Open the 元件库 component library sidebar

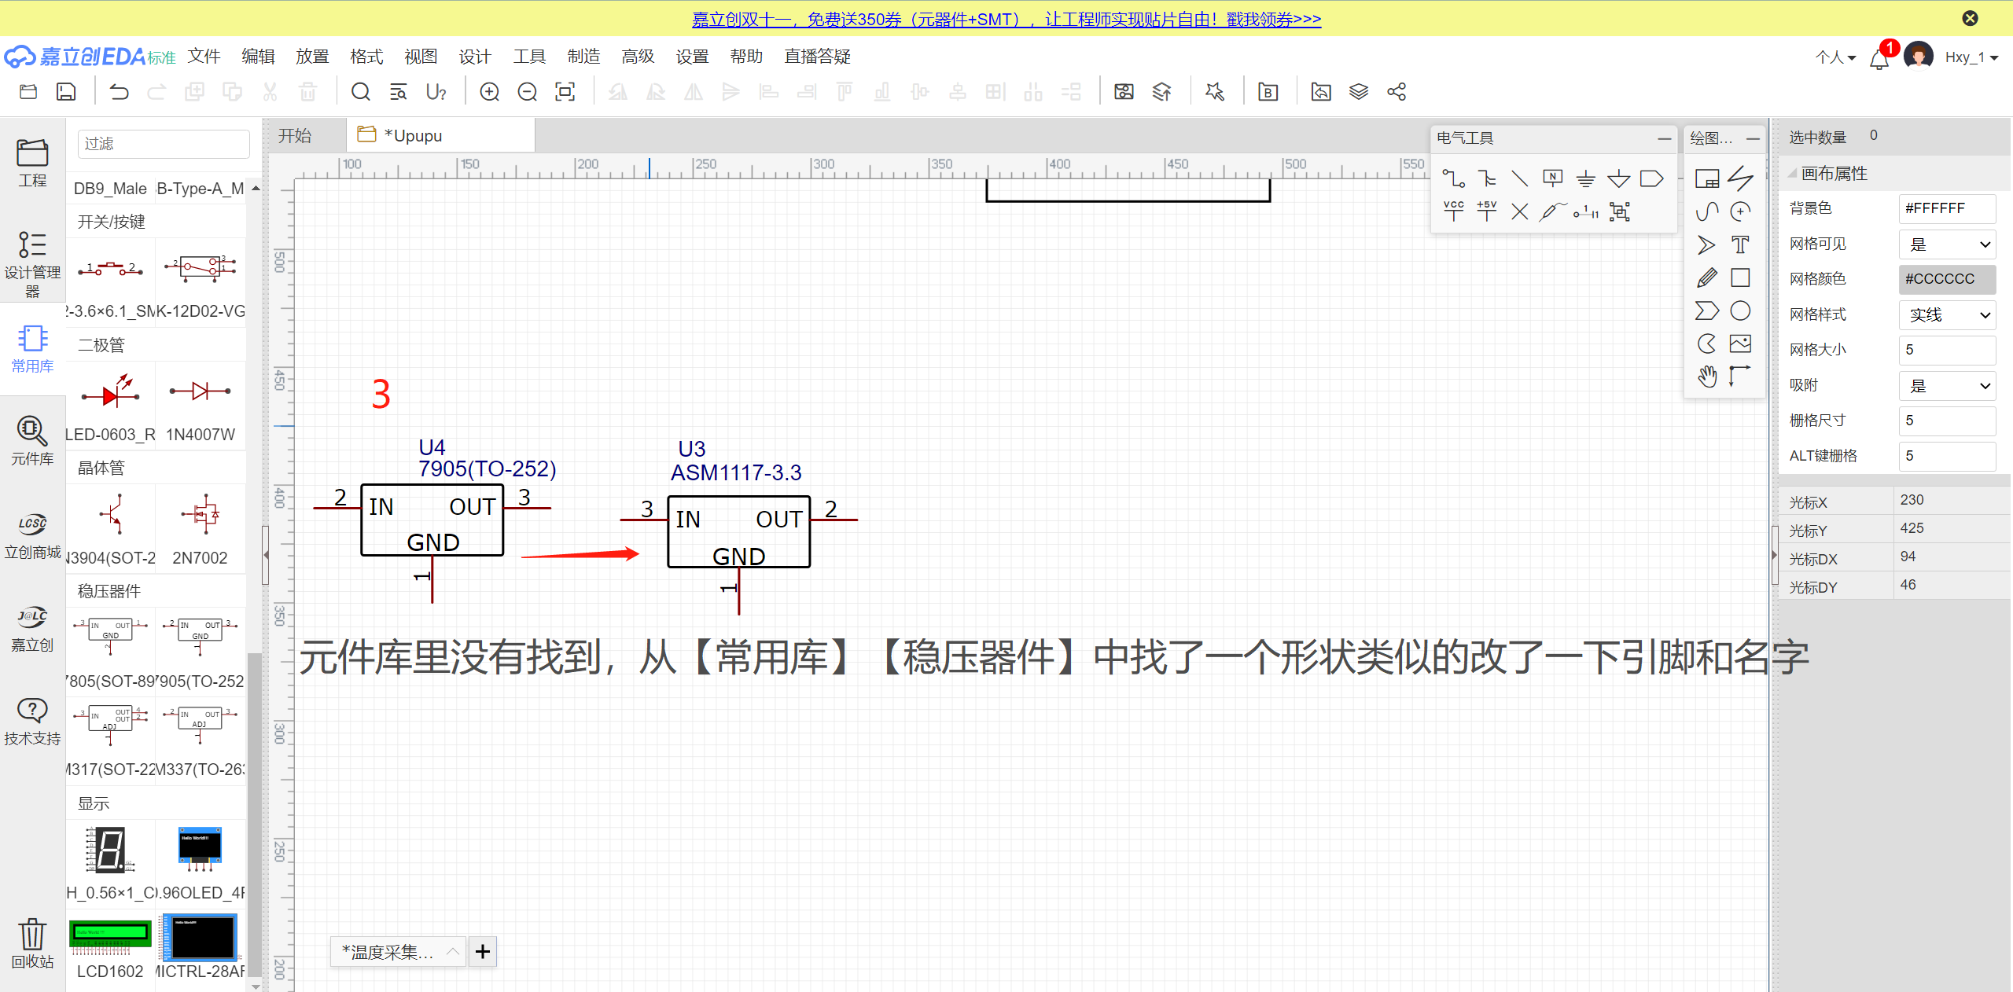pyautogui.click(x=31, y=440)
